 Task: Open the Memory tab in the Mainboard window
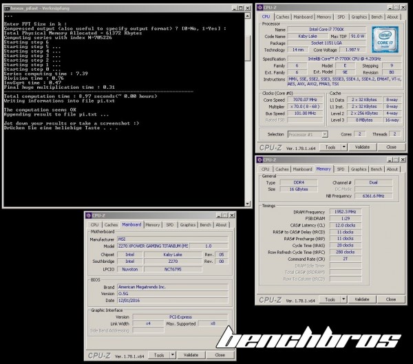click(153, 225)
